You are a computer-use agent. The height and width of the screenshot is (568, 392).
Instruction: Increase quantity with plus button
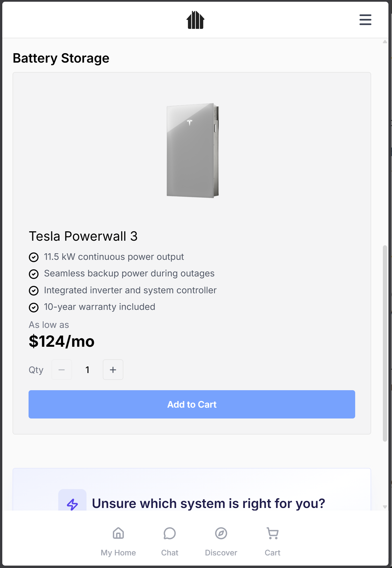click(x=113, y=370)
